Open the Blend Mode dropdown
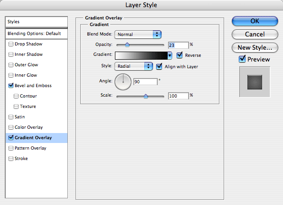Screen dimensions: 283x205 coord(138,35)
